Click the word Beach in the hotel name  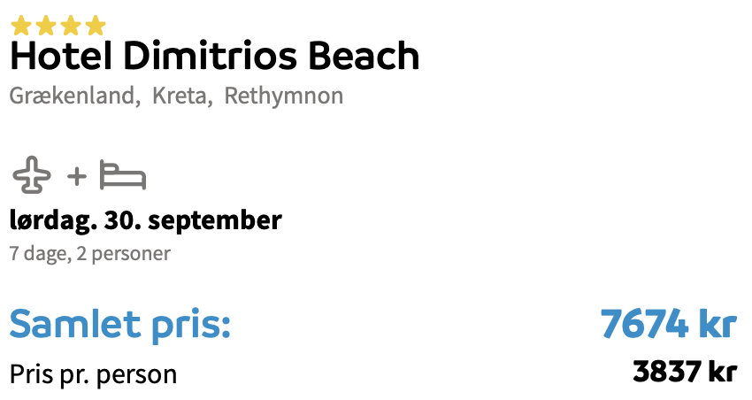(364, 56)
